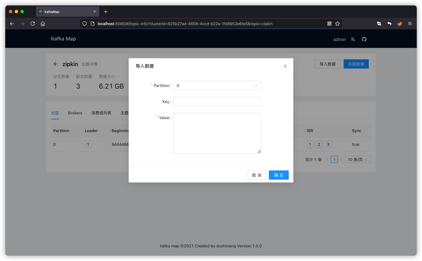Open the tracking protection shield icon
This screenshot has height=261, width=422.
tap(84, 23)
